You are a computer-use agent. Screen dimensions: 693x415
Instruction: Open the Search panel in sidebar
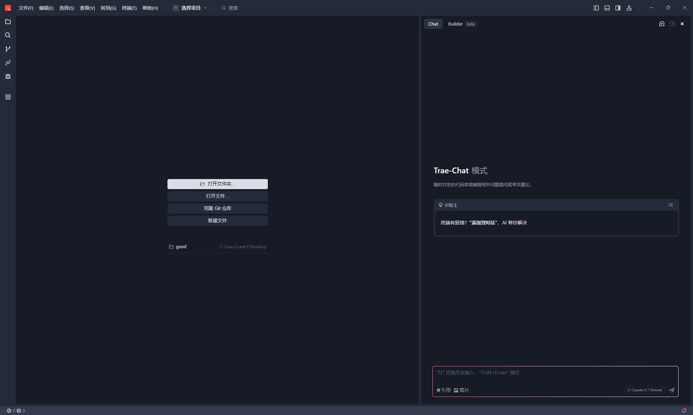8,35
